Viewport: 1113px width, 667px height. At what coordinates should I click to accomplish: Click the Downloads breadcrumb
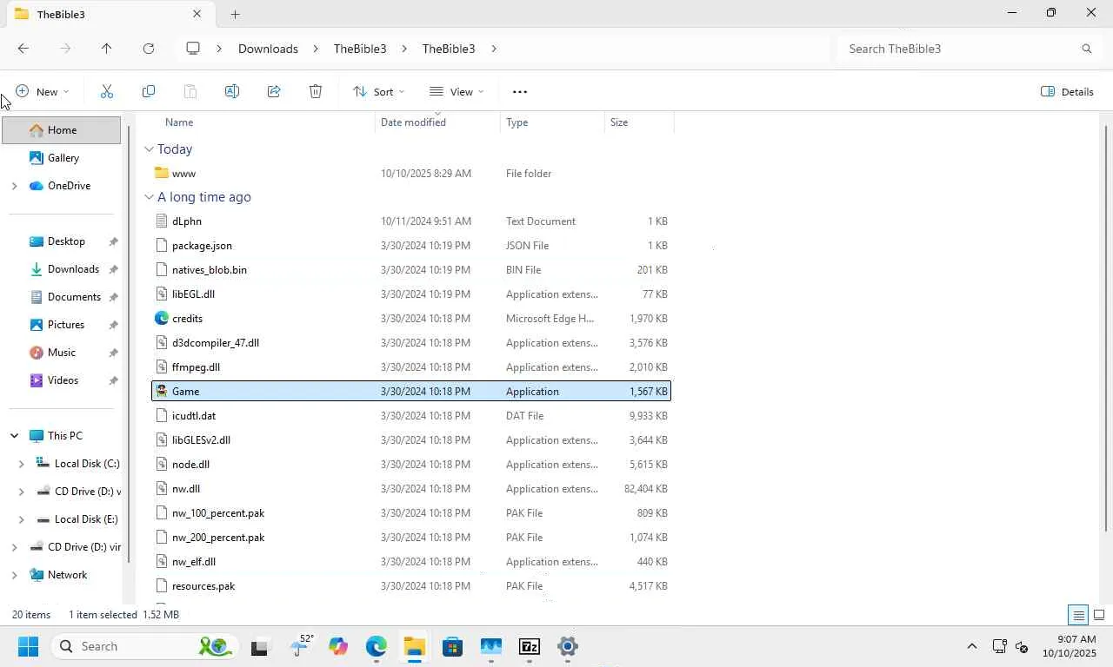tap(268, 49)
